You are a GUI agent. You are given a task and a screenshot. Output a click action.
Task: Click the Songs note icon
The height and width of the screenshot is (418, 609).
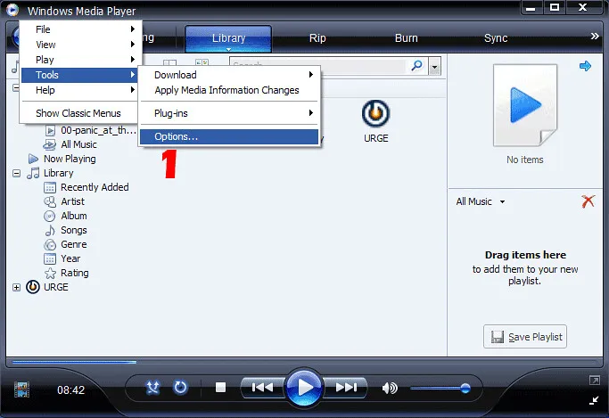pyautogui.click(x=50, y=231)
